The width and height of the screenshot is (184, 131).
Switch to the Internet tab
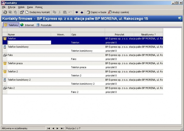tap(27, 25)
